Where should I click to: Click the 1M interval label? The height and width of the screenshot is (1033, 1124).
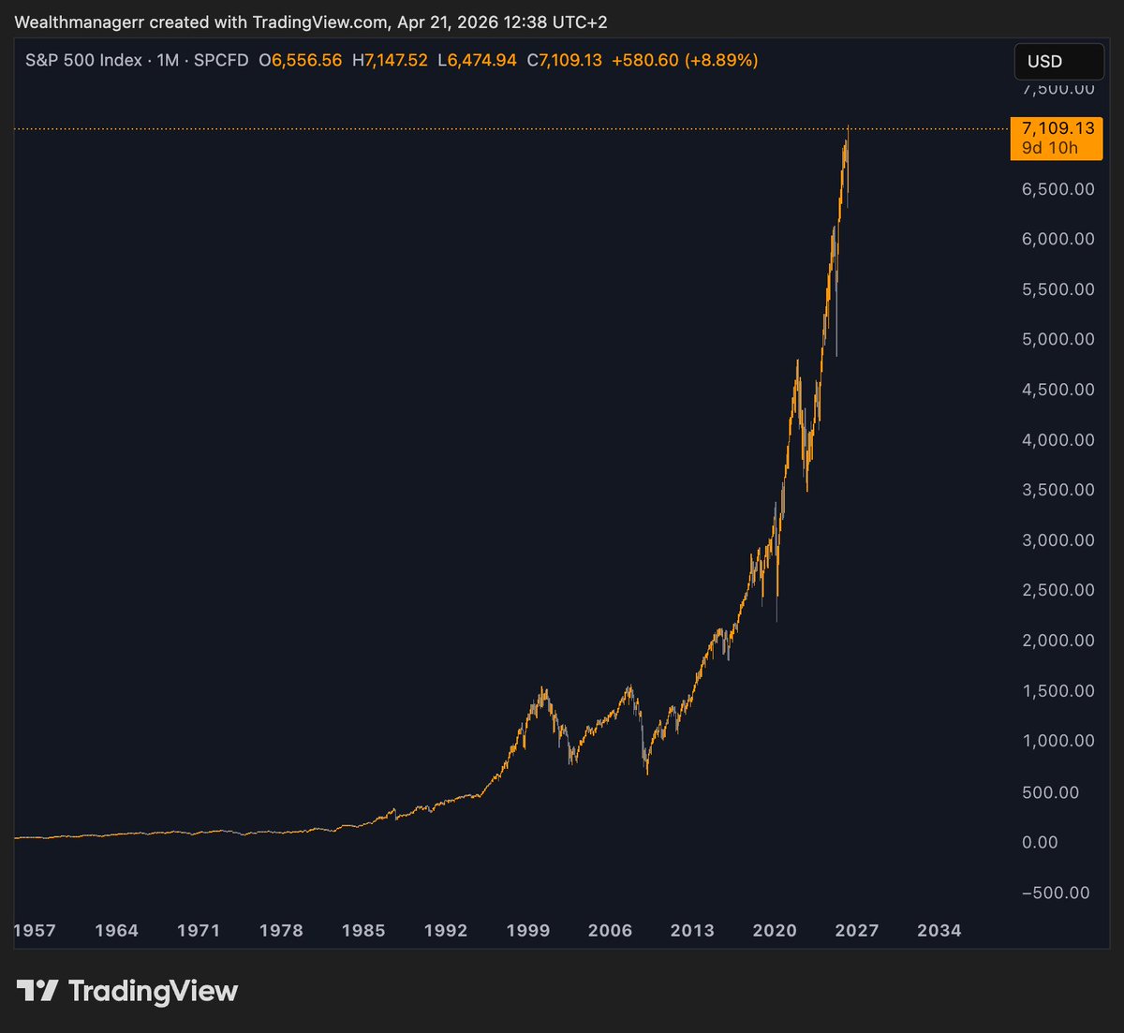169,61
